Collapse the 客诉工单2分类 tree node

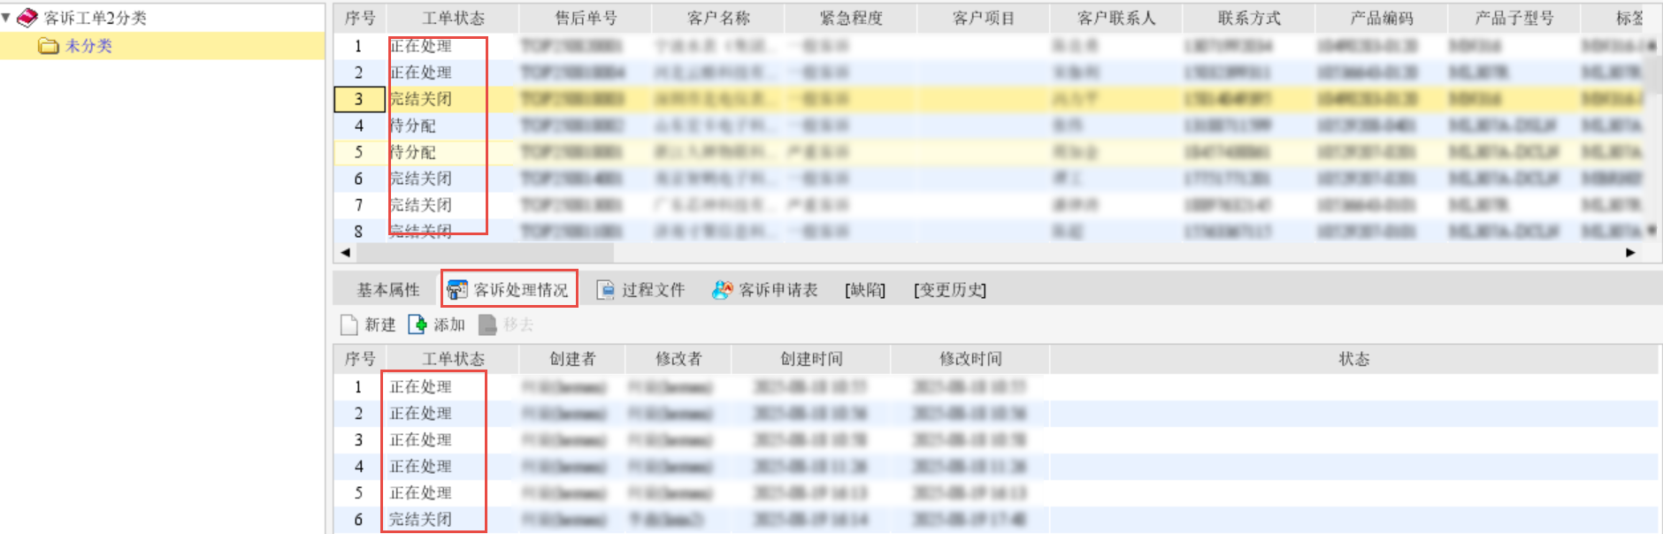pos(6,17)
